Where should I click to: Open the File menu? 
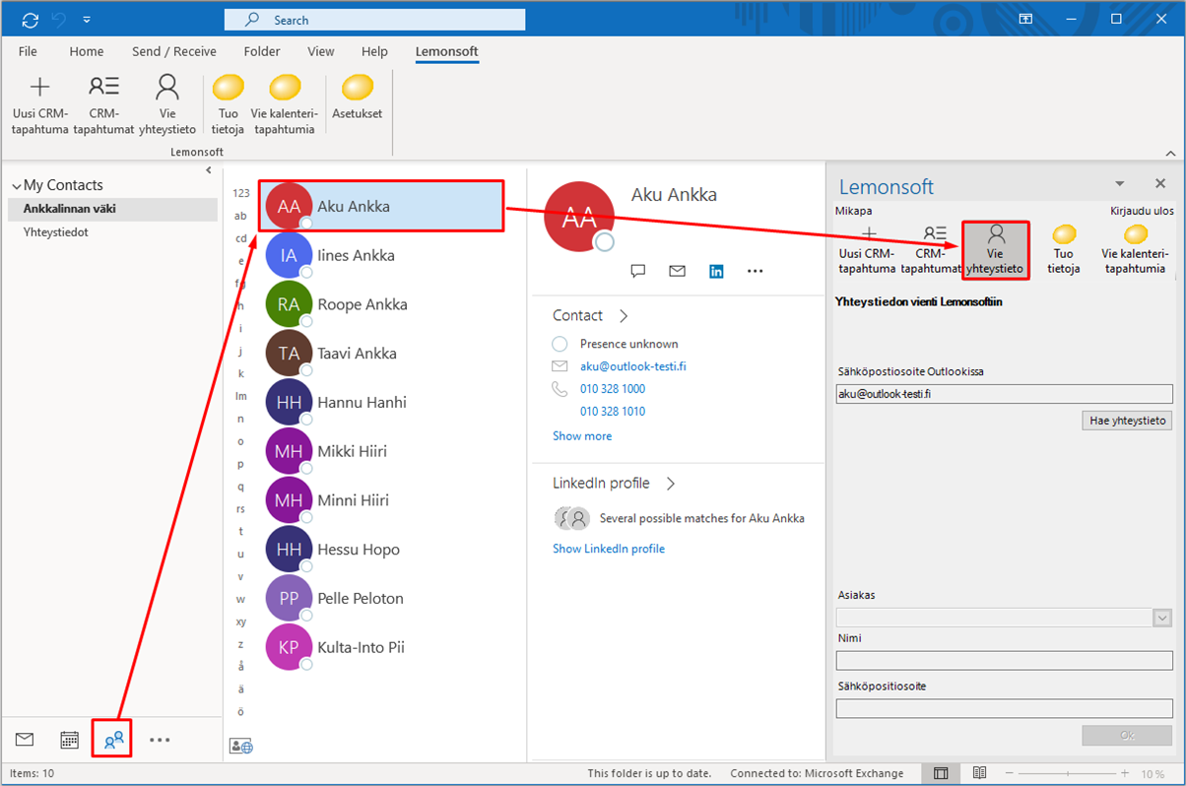(28, 51)
